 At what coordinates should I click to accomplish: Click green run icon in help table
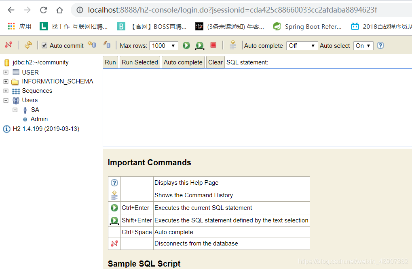click(x=114, y=208)
